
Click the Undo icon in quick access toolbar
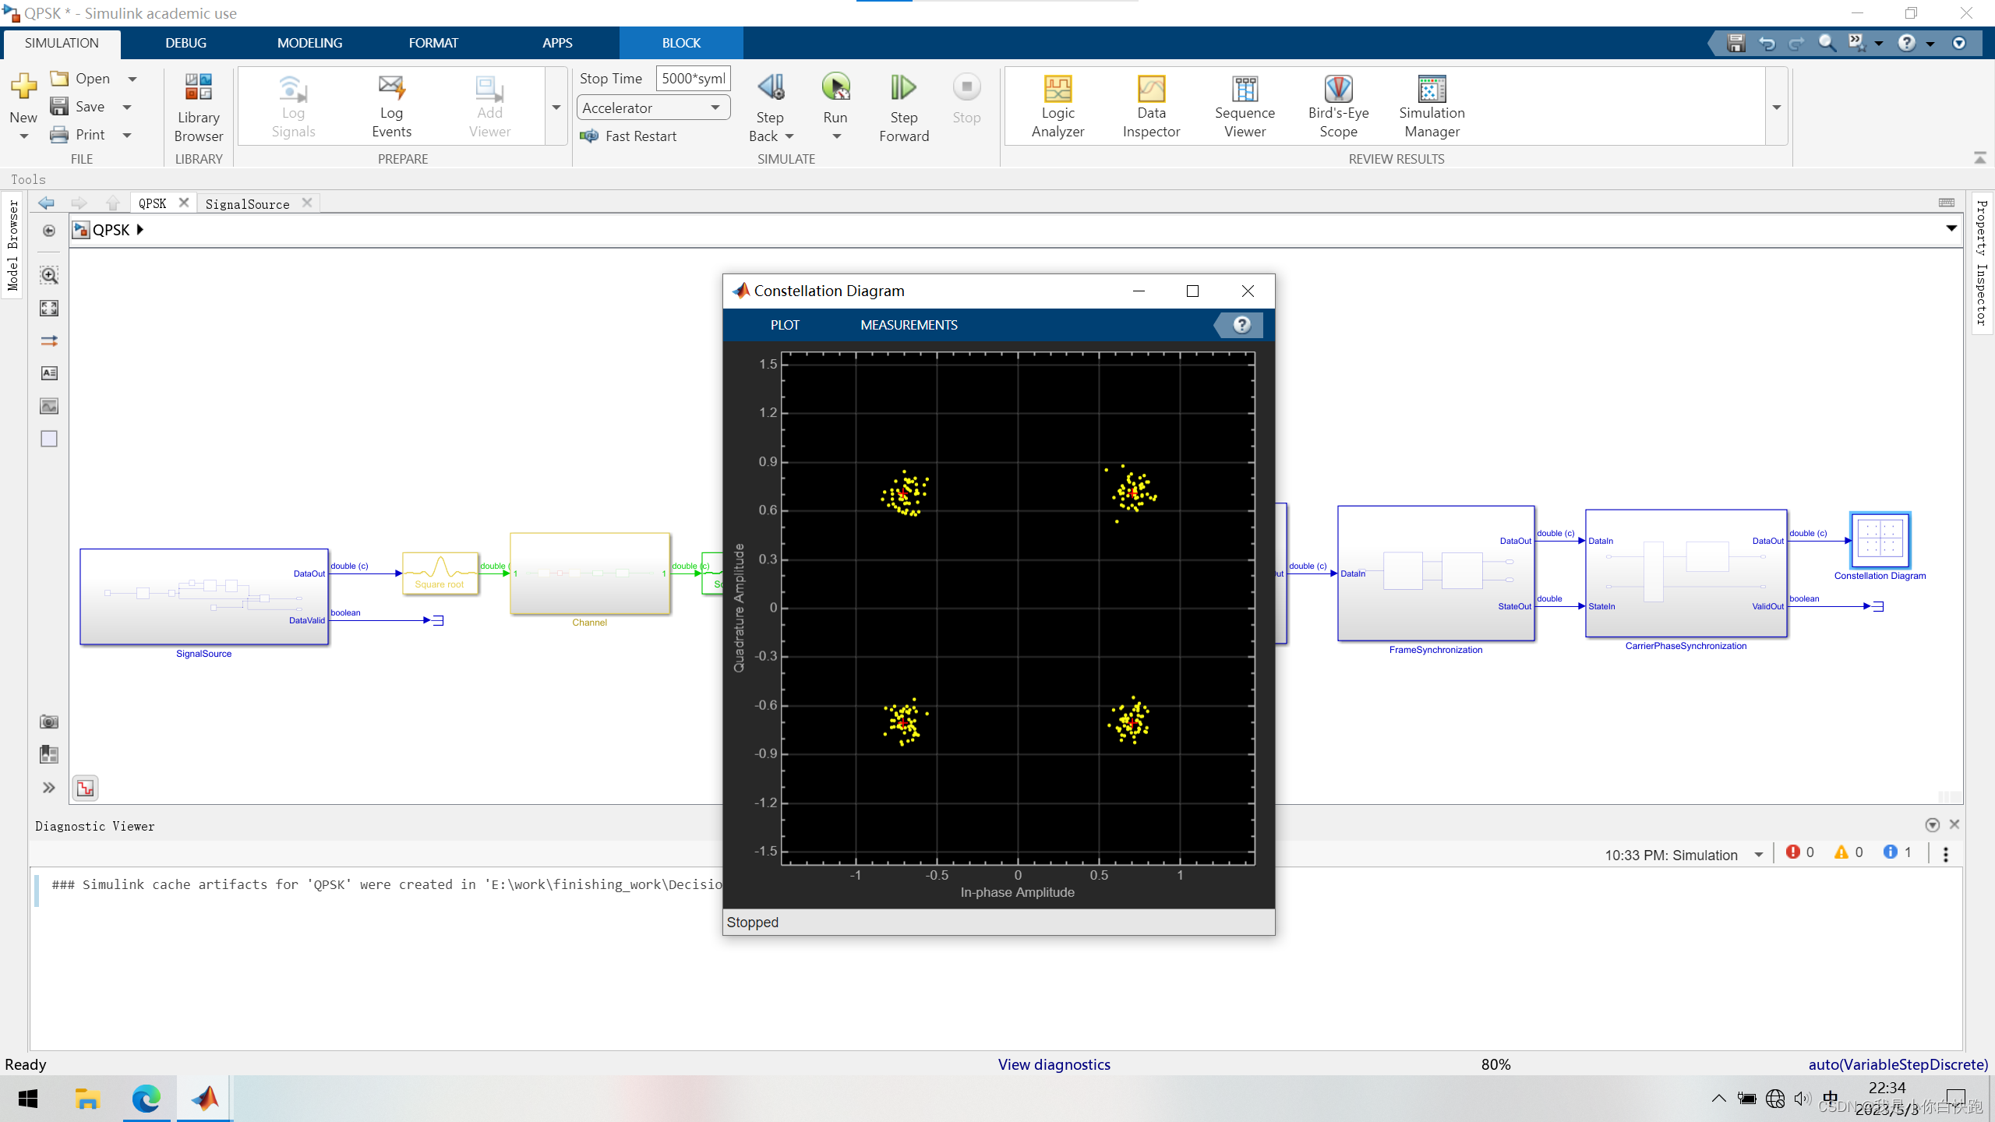(1767, 43)
